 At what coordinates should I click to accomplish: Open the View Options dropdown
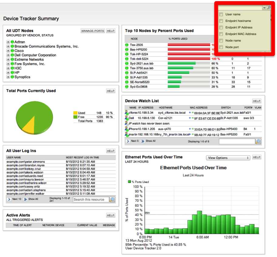(228, 158)
